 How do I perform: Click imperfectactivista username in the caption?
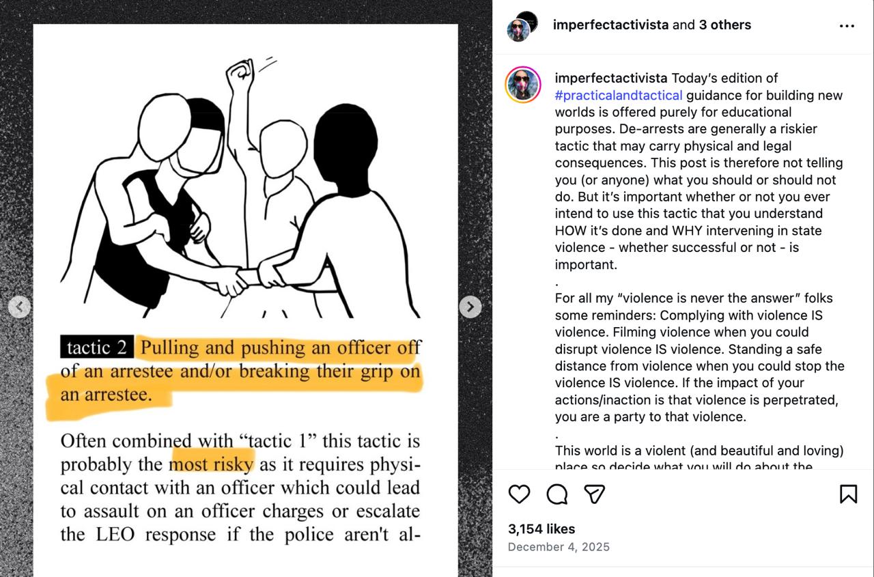pos(611,78)
